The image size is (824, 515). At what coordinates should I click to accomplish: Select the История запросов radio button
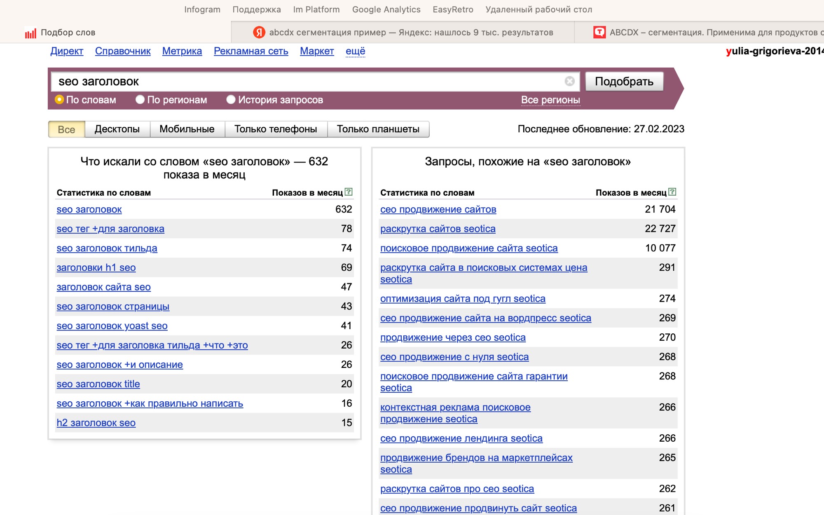[x=231, y=100]
